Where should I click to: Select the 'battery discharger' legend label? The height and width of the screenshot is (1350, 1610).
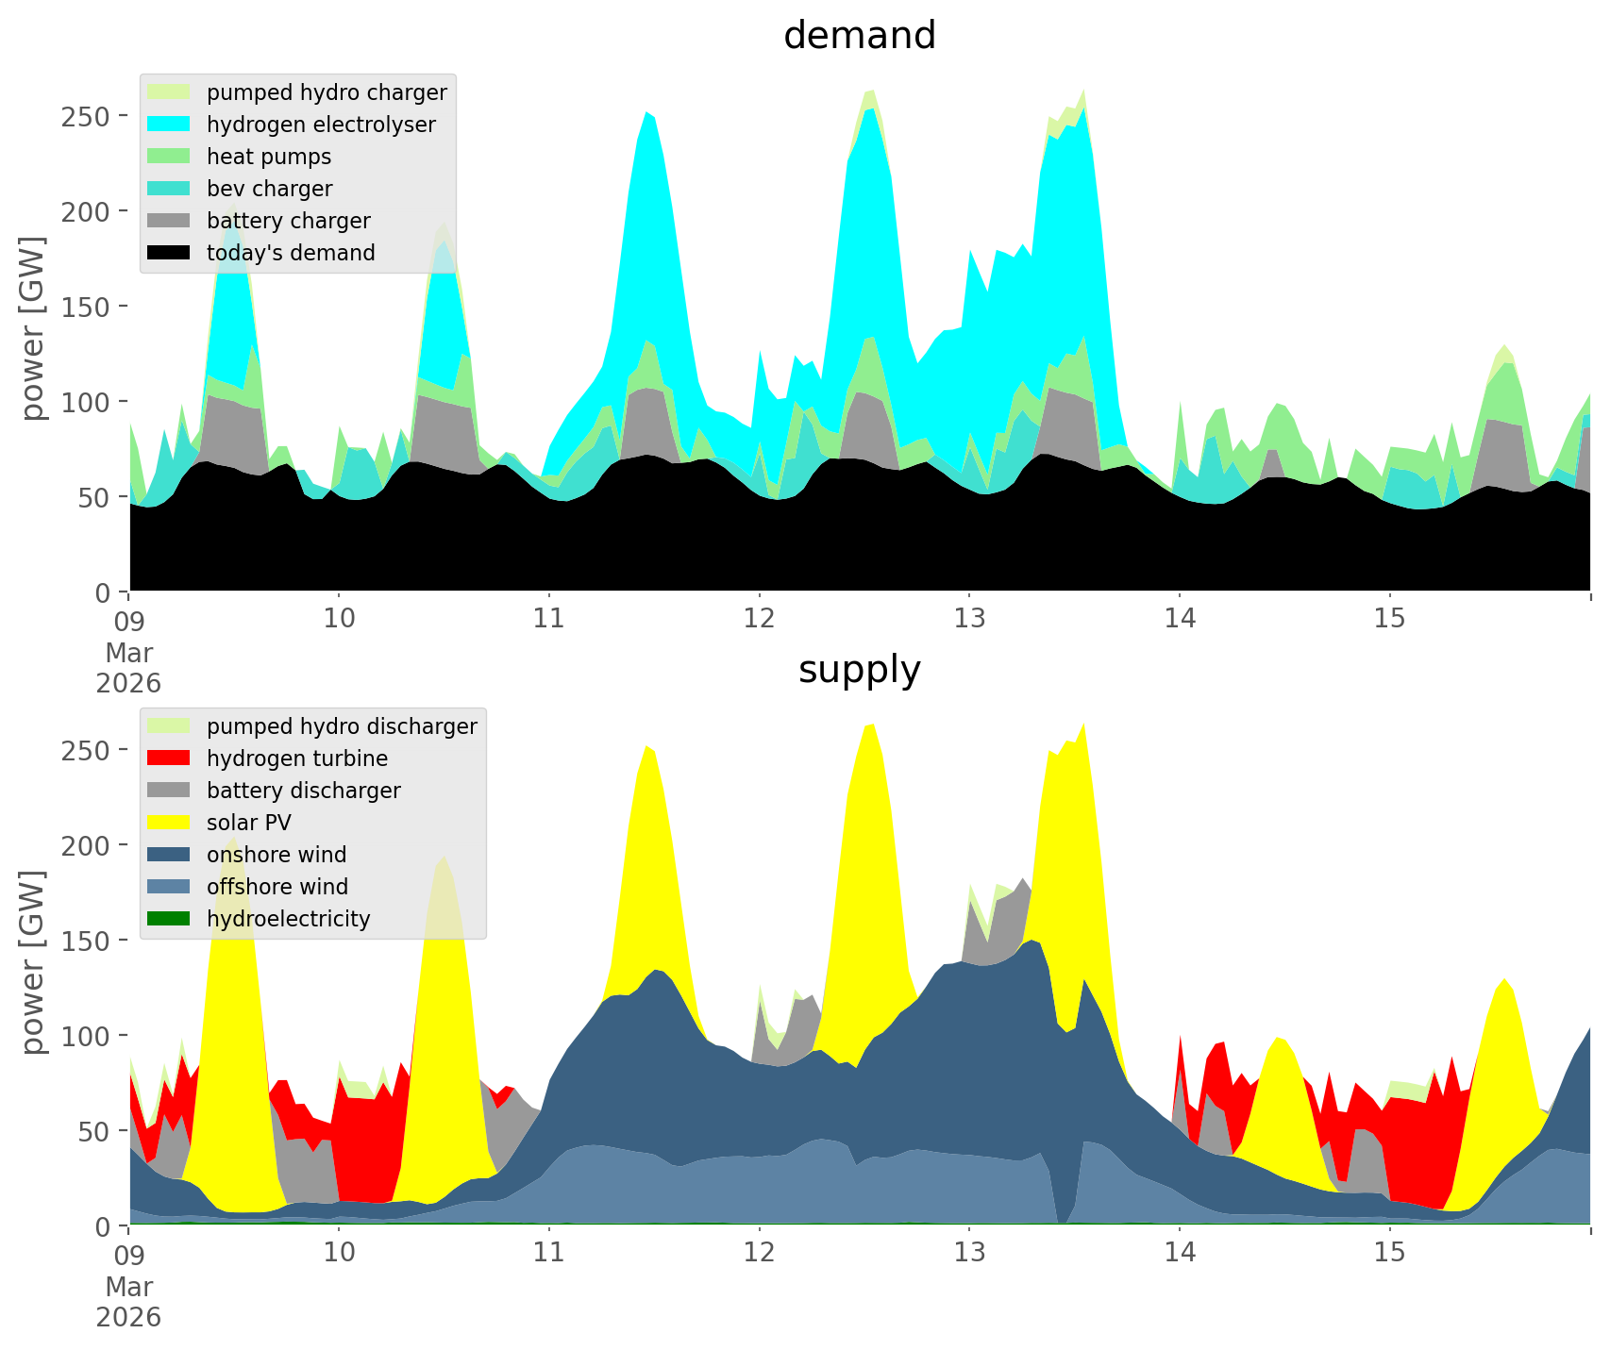point(303,791)
